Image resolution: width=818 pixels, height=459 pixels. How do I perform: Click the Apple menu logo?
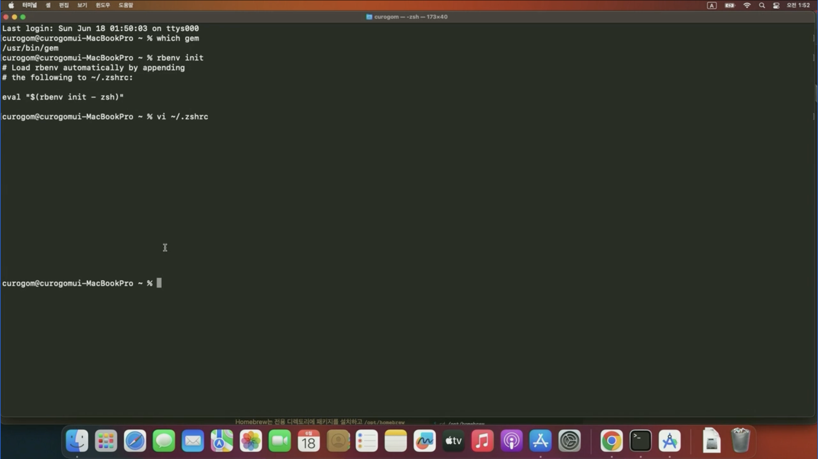11,5
